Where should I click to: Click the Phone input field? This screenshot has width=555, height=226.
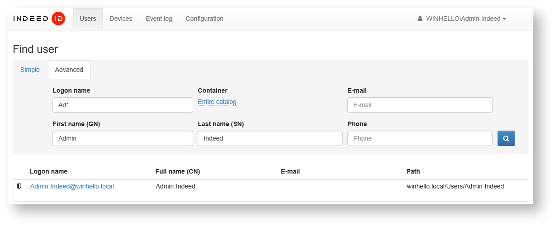pyautogui.click(x=419, y=138)
